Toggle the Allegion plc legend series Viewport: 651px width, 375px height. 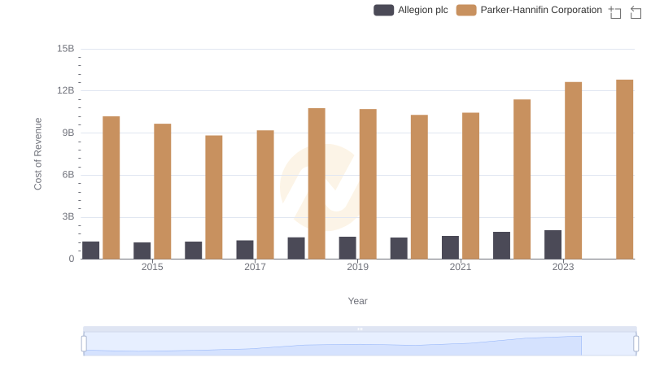click(x=411, y=10)
